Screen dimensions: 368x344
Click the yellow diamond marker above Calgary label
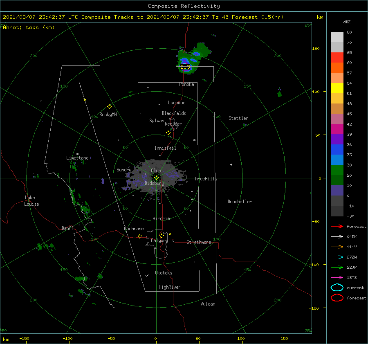tap(162, 236)
